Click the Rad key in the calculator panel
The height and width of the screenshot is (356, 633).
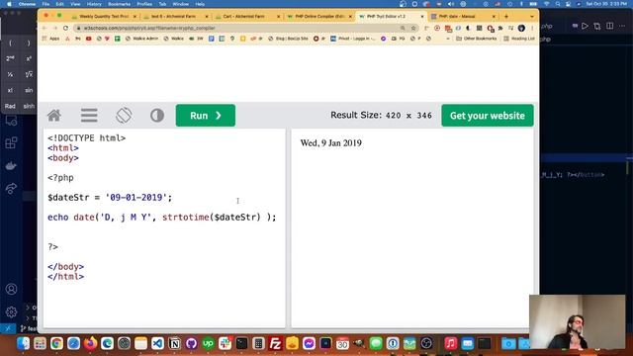click(x=10, y=106)
